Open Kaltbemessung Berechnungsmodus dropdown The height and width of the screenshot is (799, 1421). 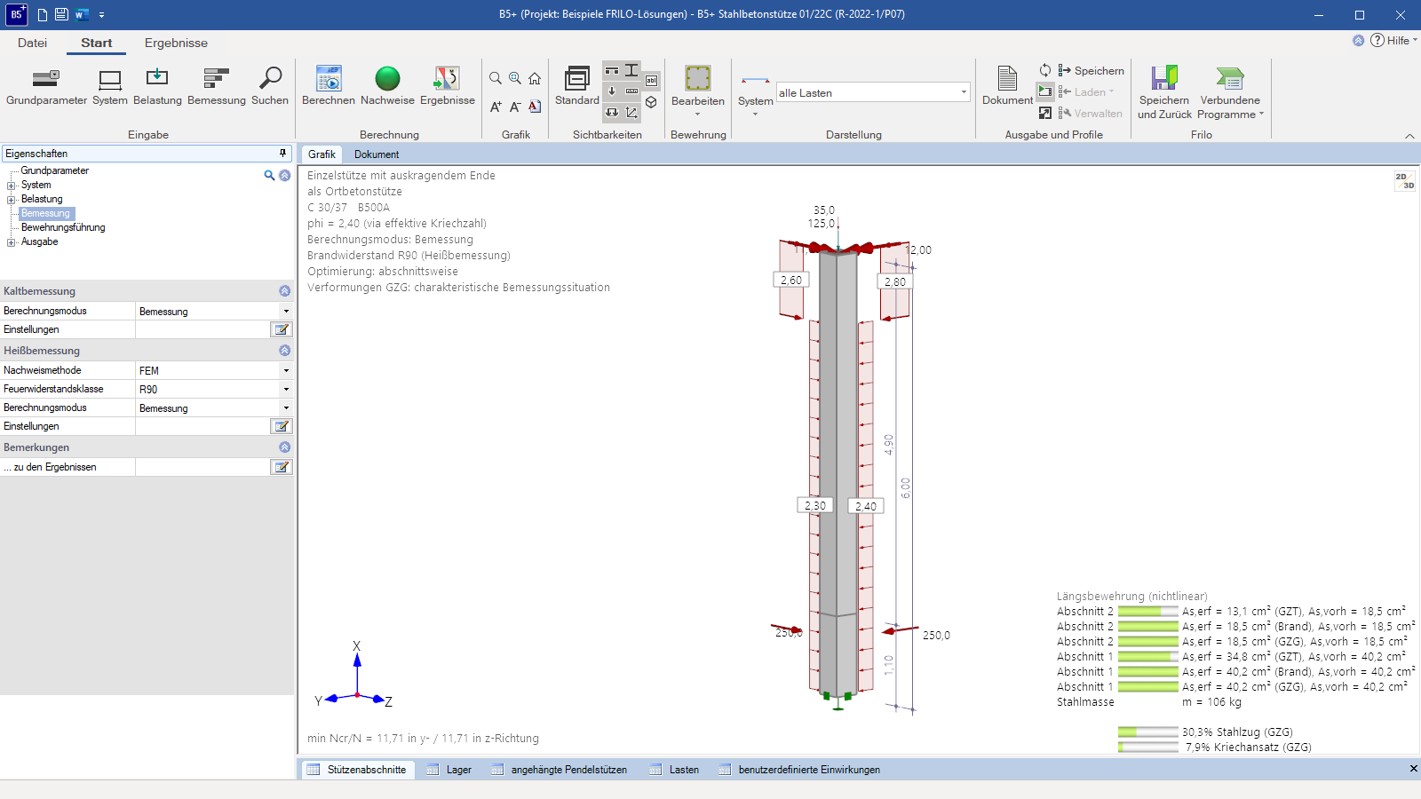(286, 312)
